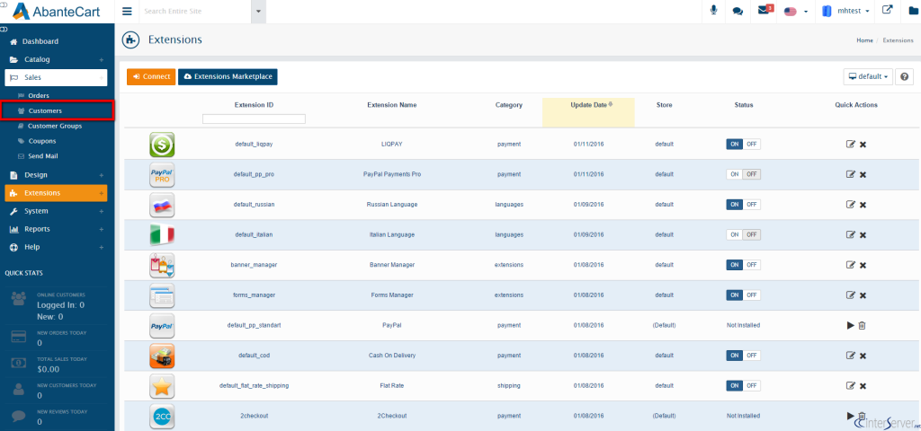Open Extensions Marketplace button
The image size is (921, 431).
tap(228, 77)
